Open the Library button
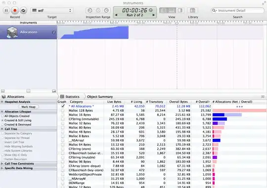 [193, 10]
